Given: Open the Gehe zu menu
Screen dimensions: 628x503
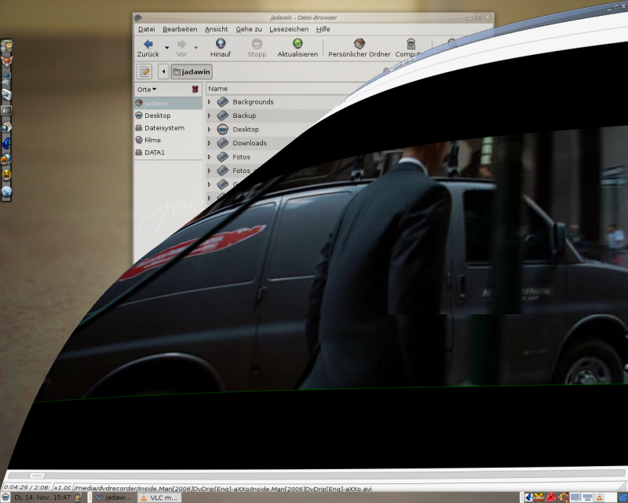Looking at the screenshot, I should coord(249,29).
